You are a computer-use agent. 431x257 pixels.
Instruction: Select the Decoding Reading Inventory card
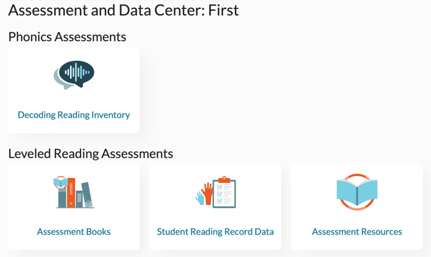pyautogui.click(x=74, y=91)
